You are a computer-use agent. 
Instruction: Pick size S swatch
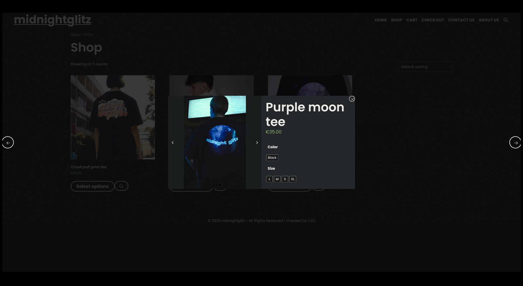pyautogui.click(x=285, y=179)
